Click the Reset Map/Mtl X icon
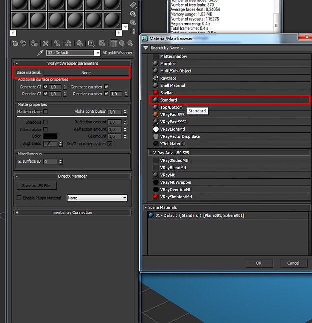Screen dimensions: 312x323 click(46, 43)
